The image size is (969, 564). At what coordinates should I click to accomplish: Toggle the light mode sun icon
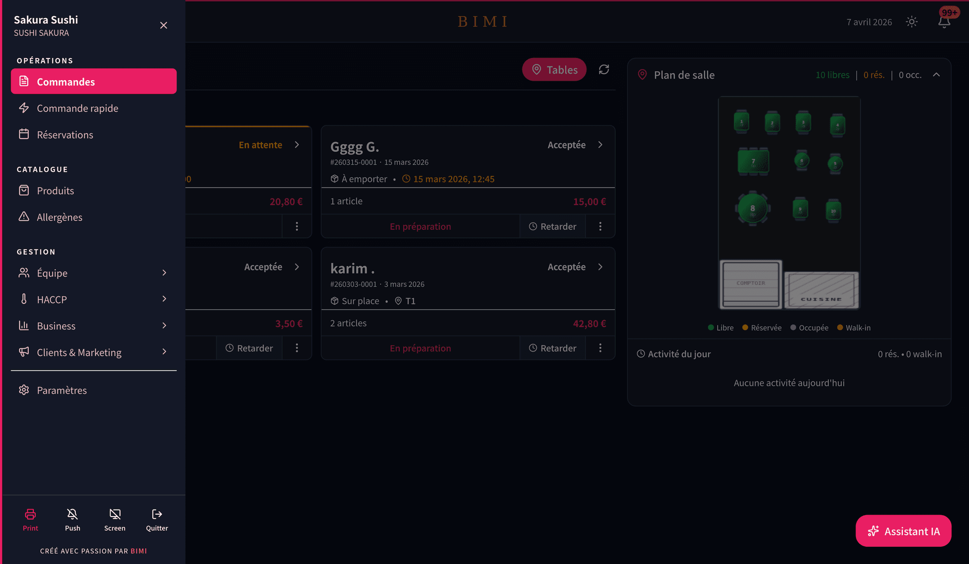911,22
